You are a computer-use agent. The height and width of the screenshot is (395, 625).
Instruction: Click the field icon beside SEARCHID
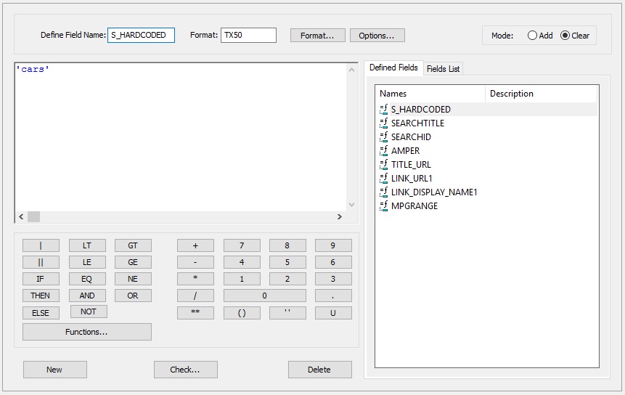coord(384,137)
